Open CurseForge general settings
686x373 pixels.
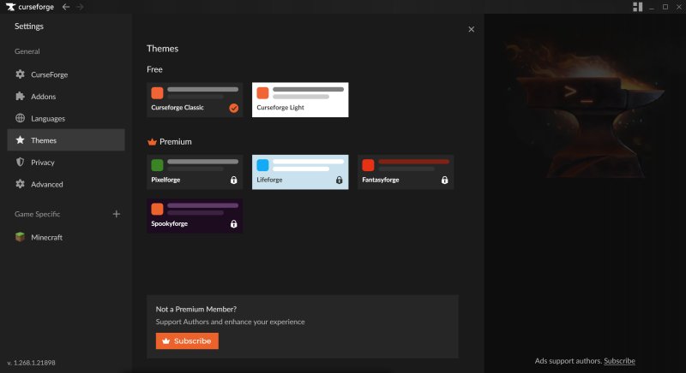pos(66,74)
